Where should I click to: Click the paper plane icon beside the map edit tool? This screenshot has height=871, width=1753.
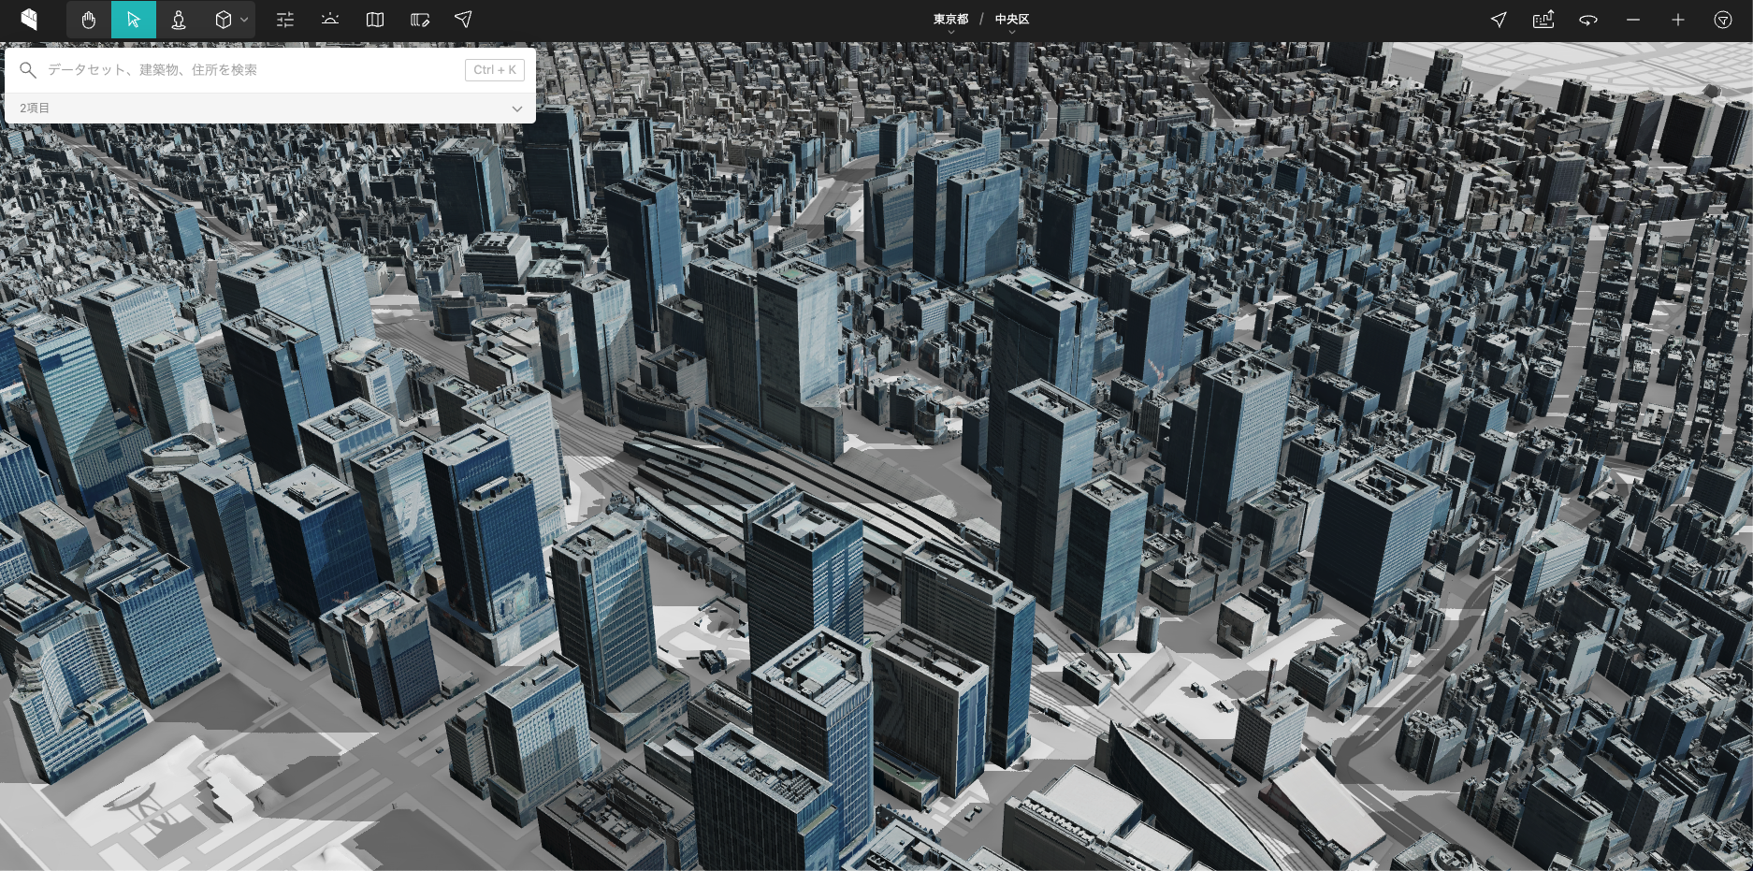463,20
